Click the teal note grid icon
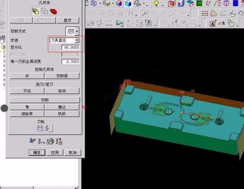Image resolution: width=244 pixels, height=189 pixels. point(231,23)
